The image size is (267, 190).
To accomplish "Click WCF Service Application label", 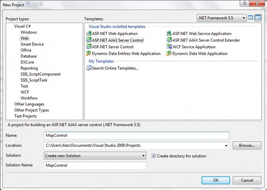I will coord(194,47).
